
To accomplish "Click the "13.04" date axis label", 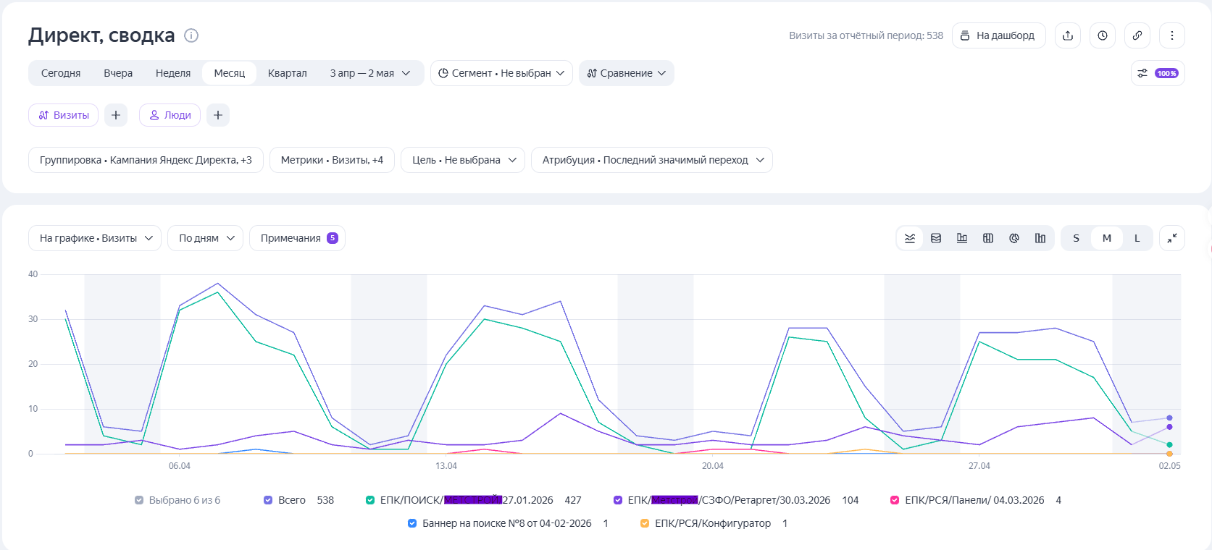I will 446,466.
